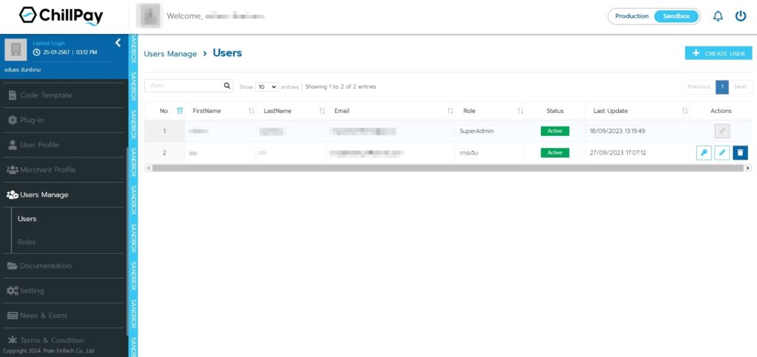Click the search magnifier icon
757x357 pixels.
[x=228, y=86]
